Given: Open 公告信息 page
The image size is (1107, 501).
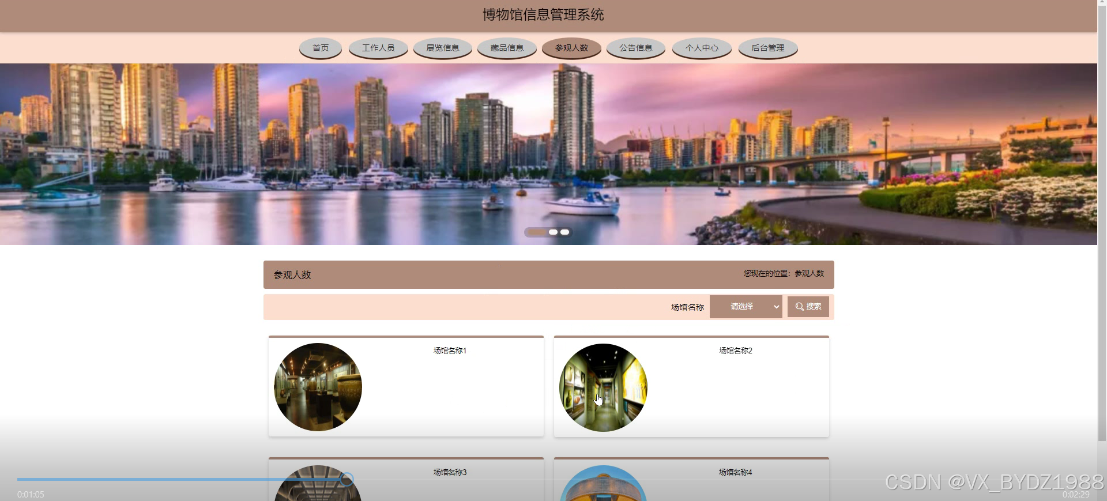Looking at the screenshot, I should click(636, 48).
